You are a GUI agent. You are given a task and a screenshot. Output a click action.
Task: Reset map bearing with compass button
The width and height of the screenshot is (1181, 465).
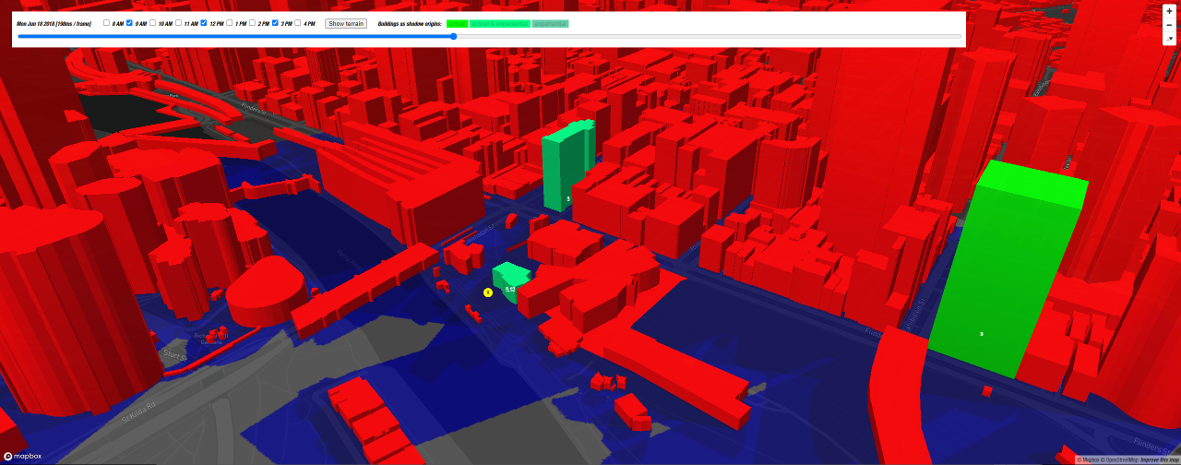(x=1169, y=39)
